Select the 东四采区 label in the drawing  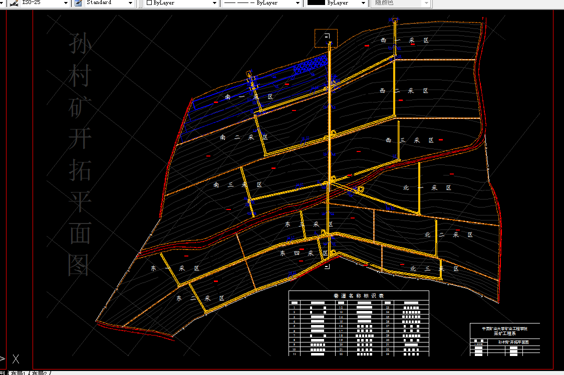click(x=304, y=253)
